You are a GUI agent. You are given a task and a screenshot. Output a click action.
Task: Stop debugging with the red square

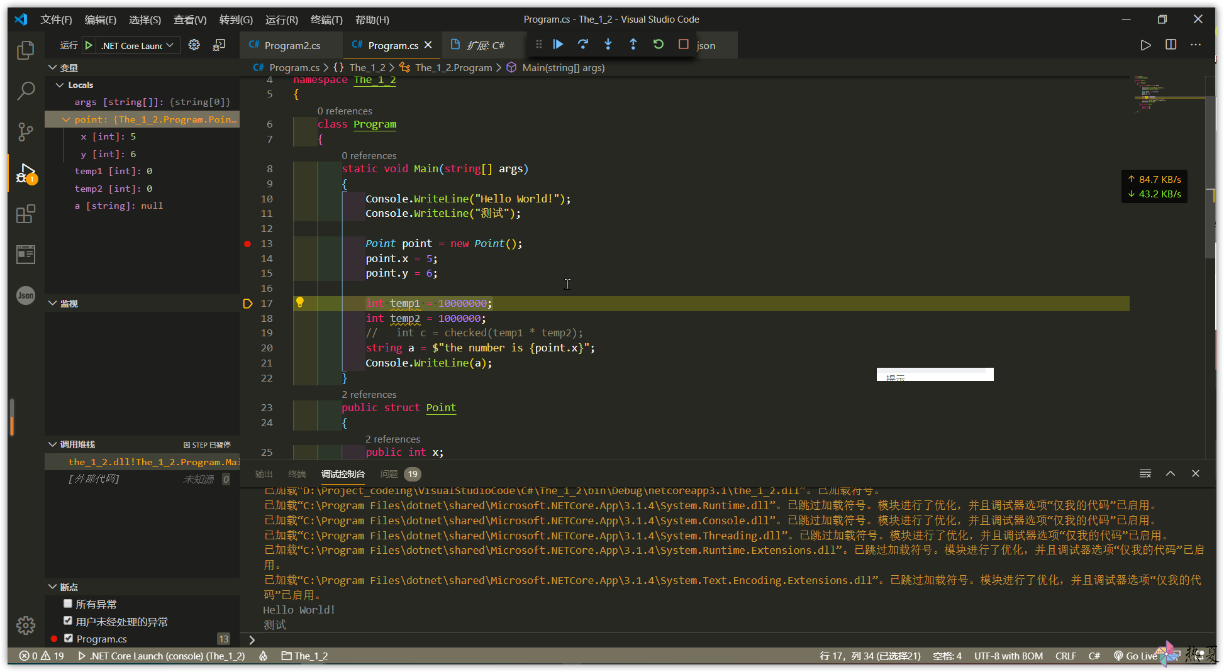tap(683, 45)
